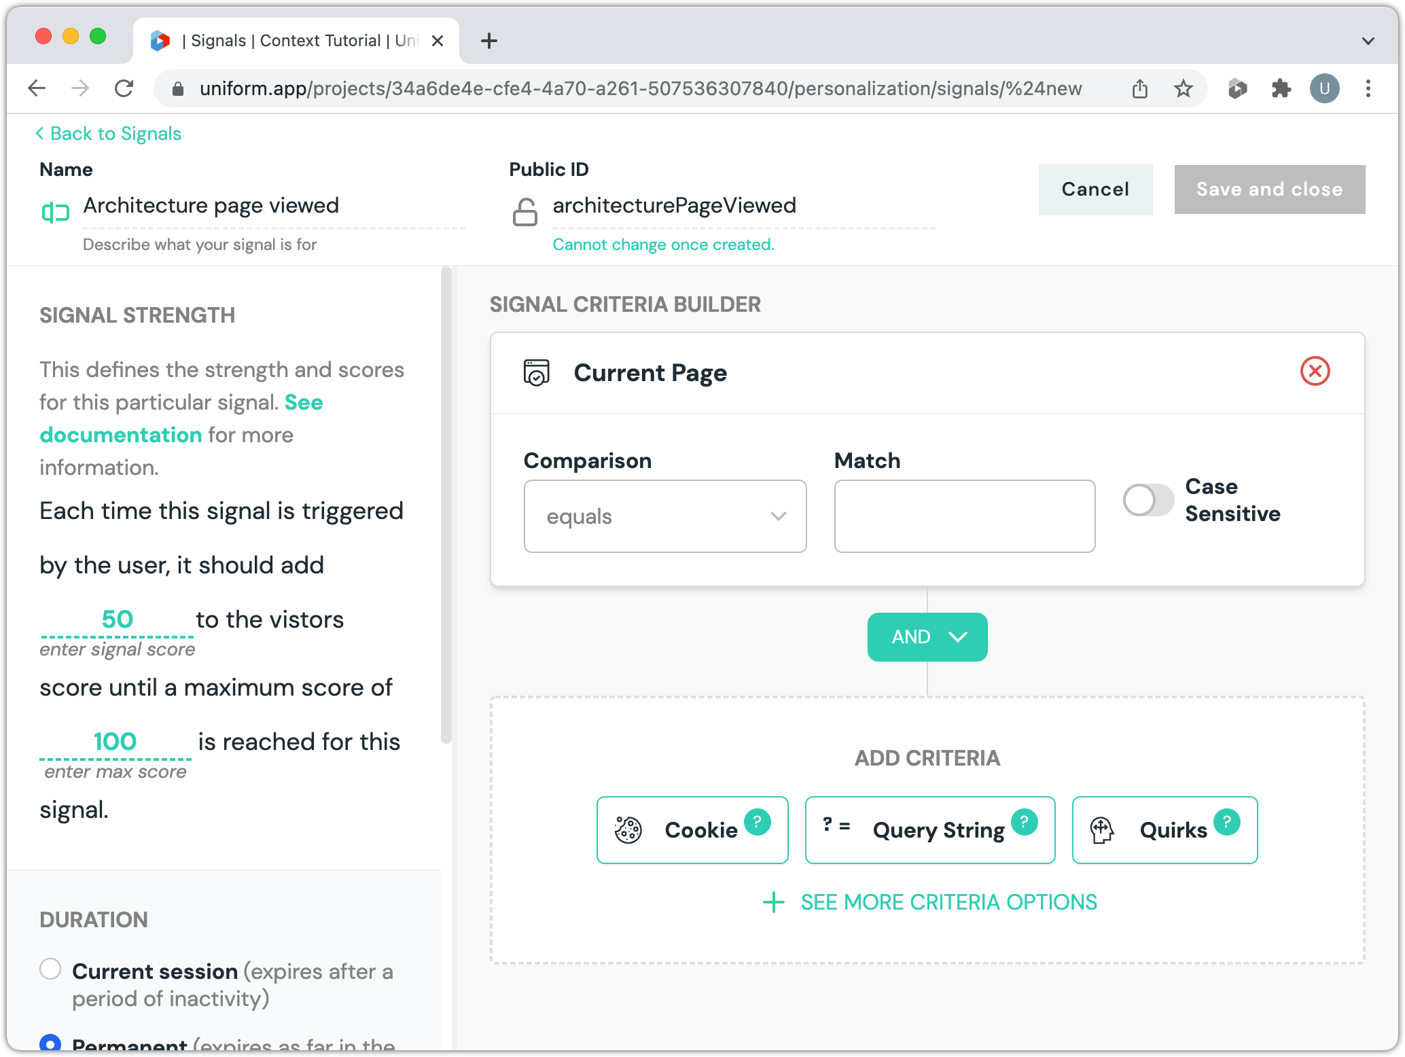The width and height of the screenshot is (1405, 1057).
Task: Select Permanent duration radio button
Action: (50, 1043)
